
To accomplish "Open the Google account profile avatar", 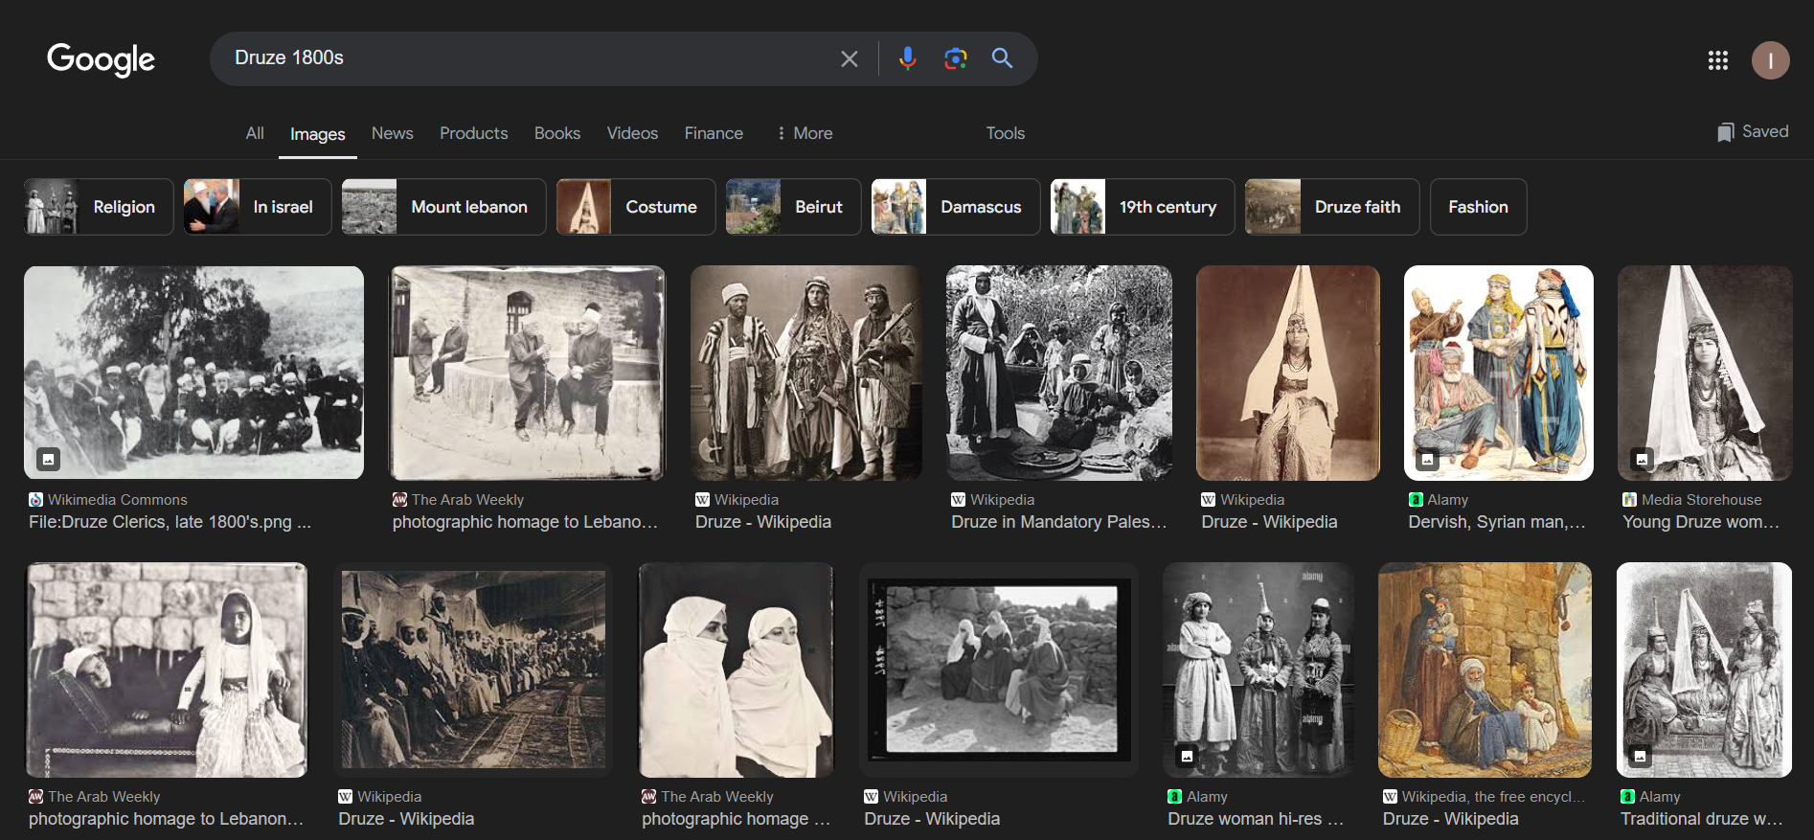I will pyautogui.click(x=1770, y=60).
